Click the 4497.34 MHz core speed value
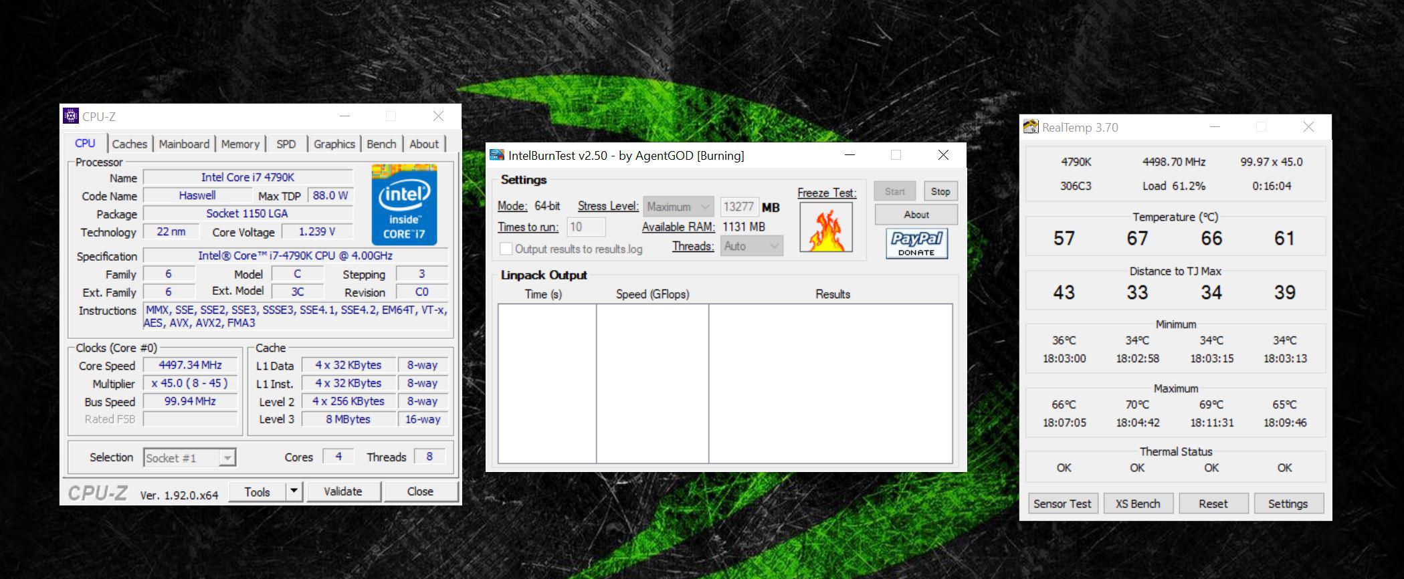 (191, 365)
